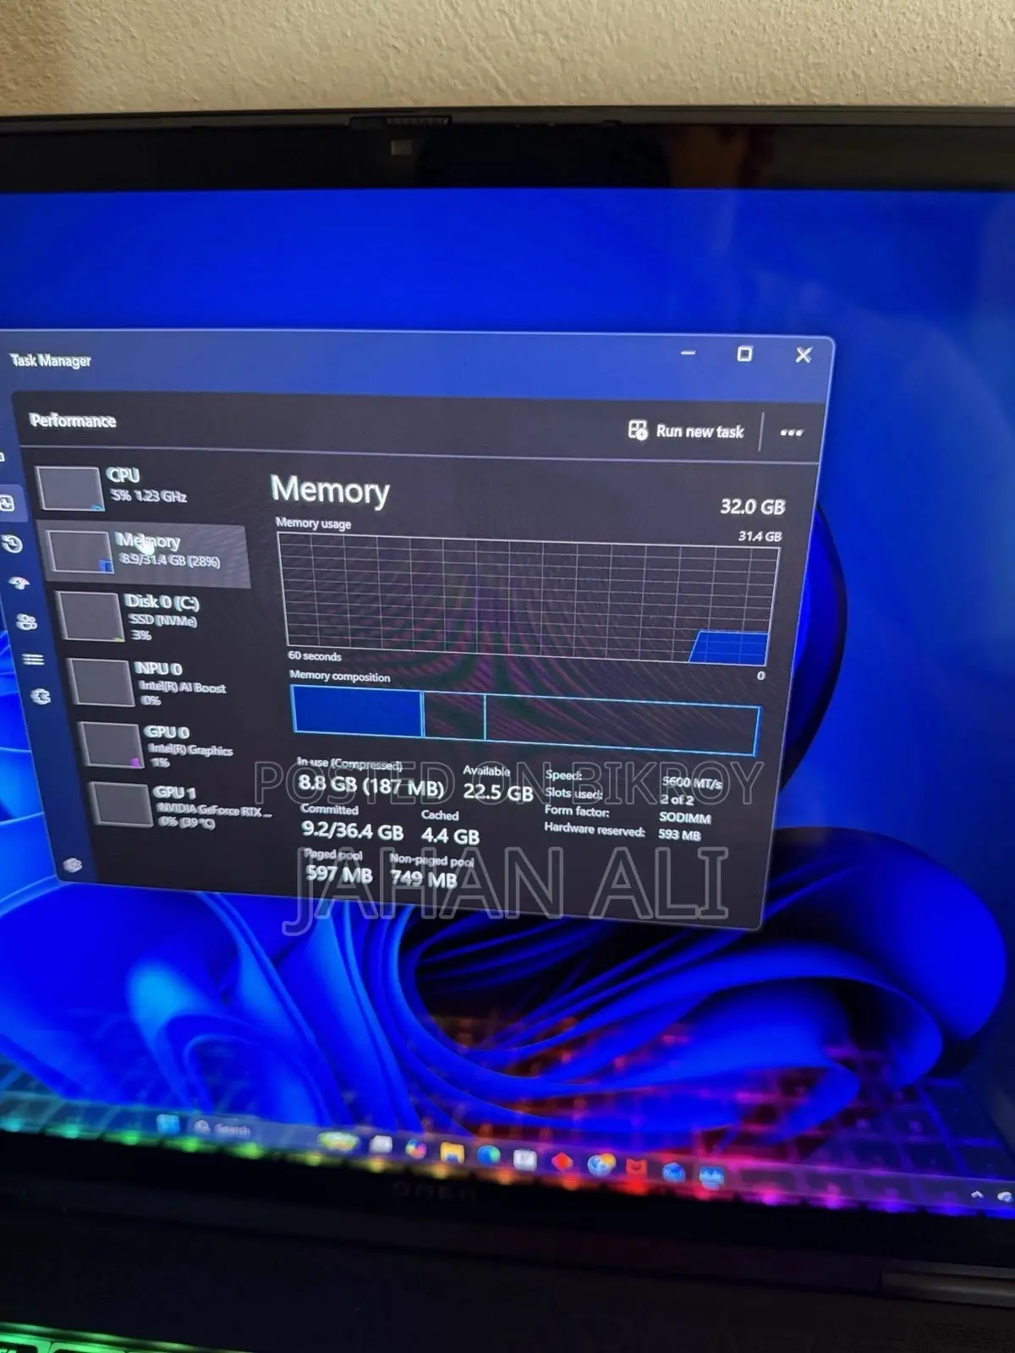Minimize the Task Manager window

click(689, 353)
